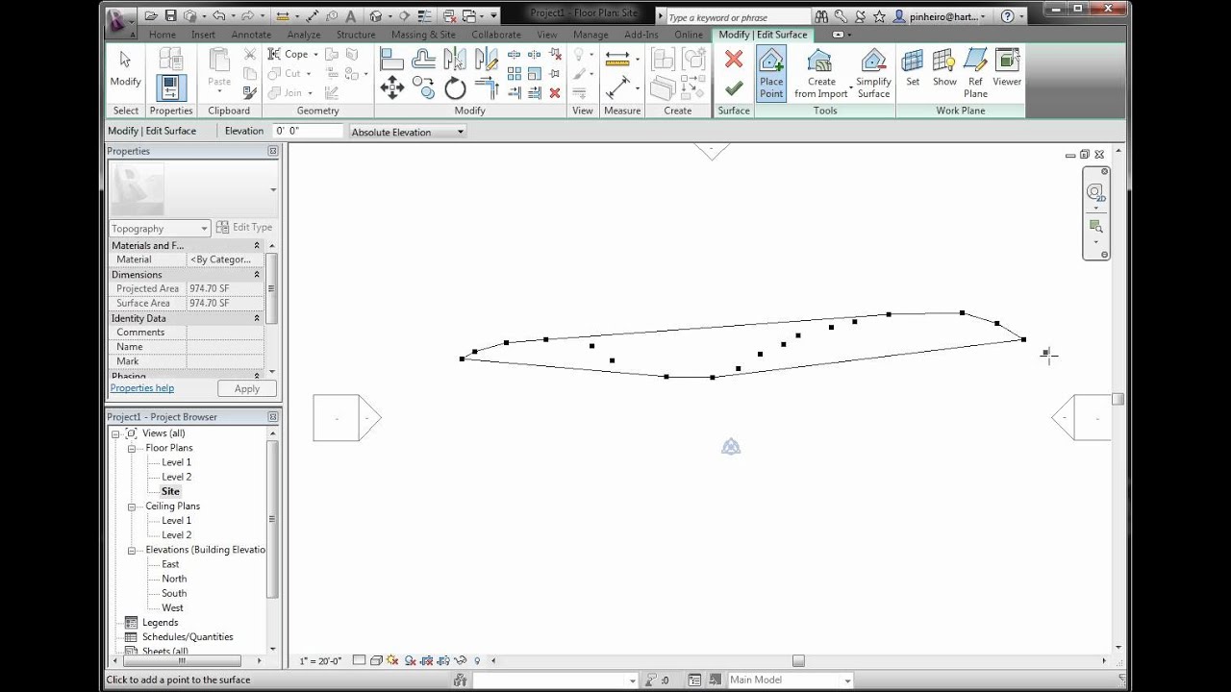Activate the Place Point tool

click(x=771, y=72)
